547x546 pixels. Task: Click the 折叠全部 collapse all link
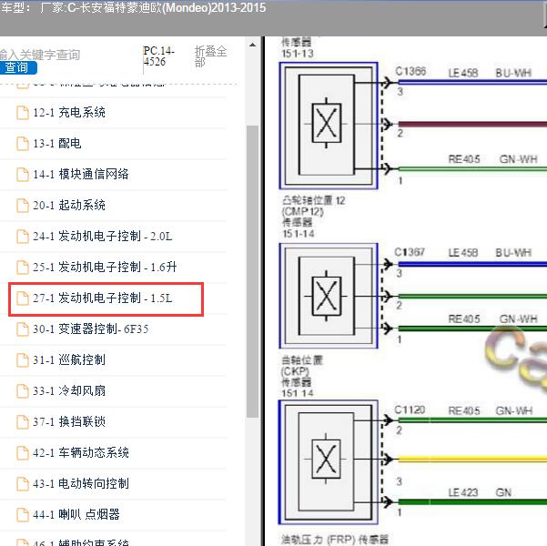point(211,56)
